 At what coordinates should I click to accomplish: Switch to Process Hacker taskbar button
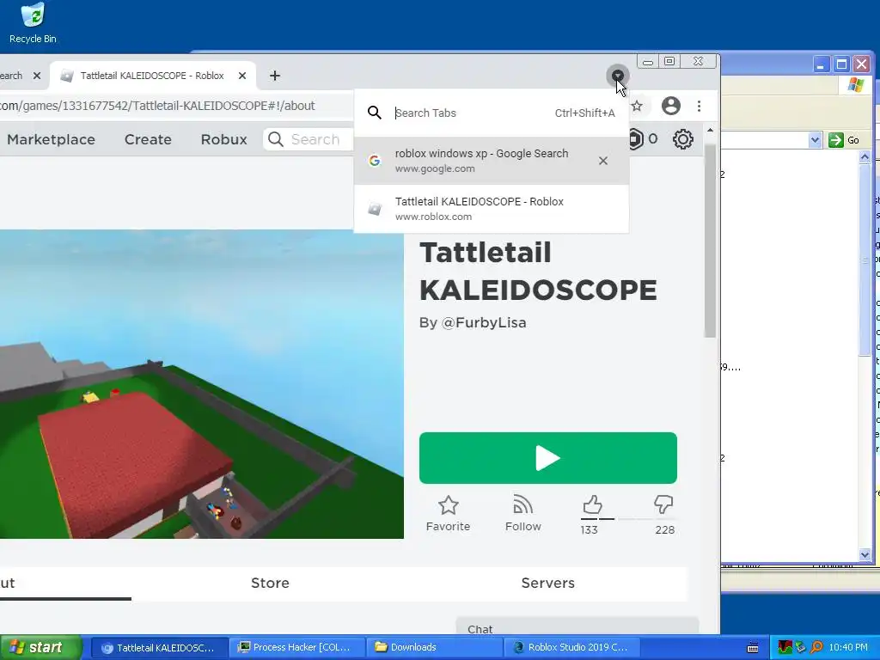pyautogui.click(x=296, y=648)
